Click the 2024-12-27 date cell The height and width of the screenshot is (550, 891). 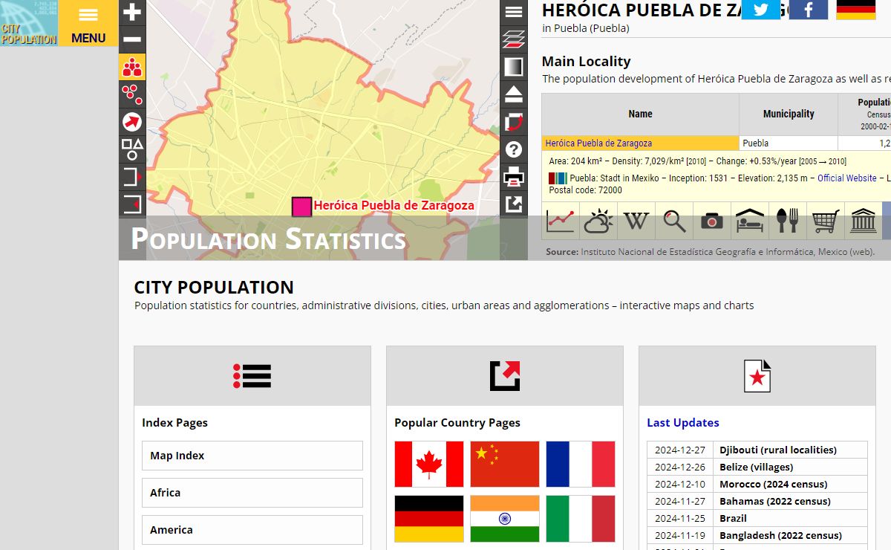coord(680,450)
